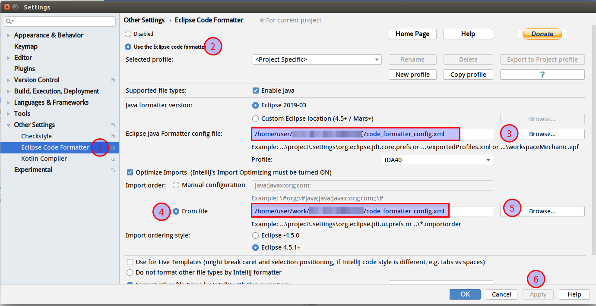
Task: Enable 'Use for Live Templates' checkbox
Action: tap(130, 262)
